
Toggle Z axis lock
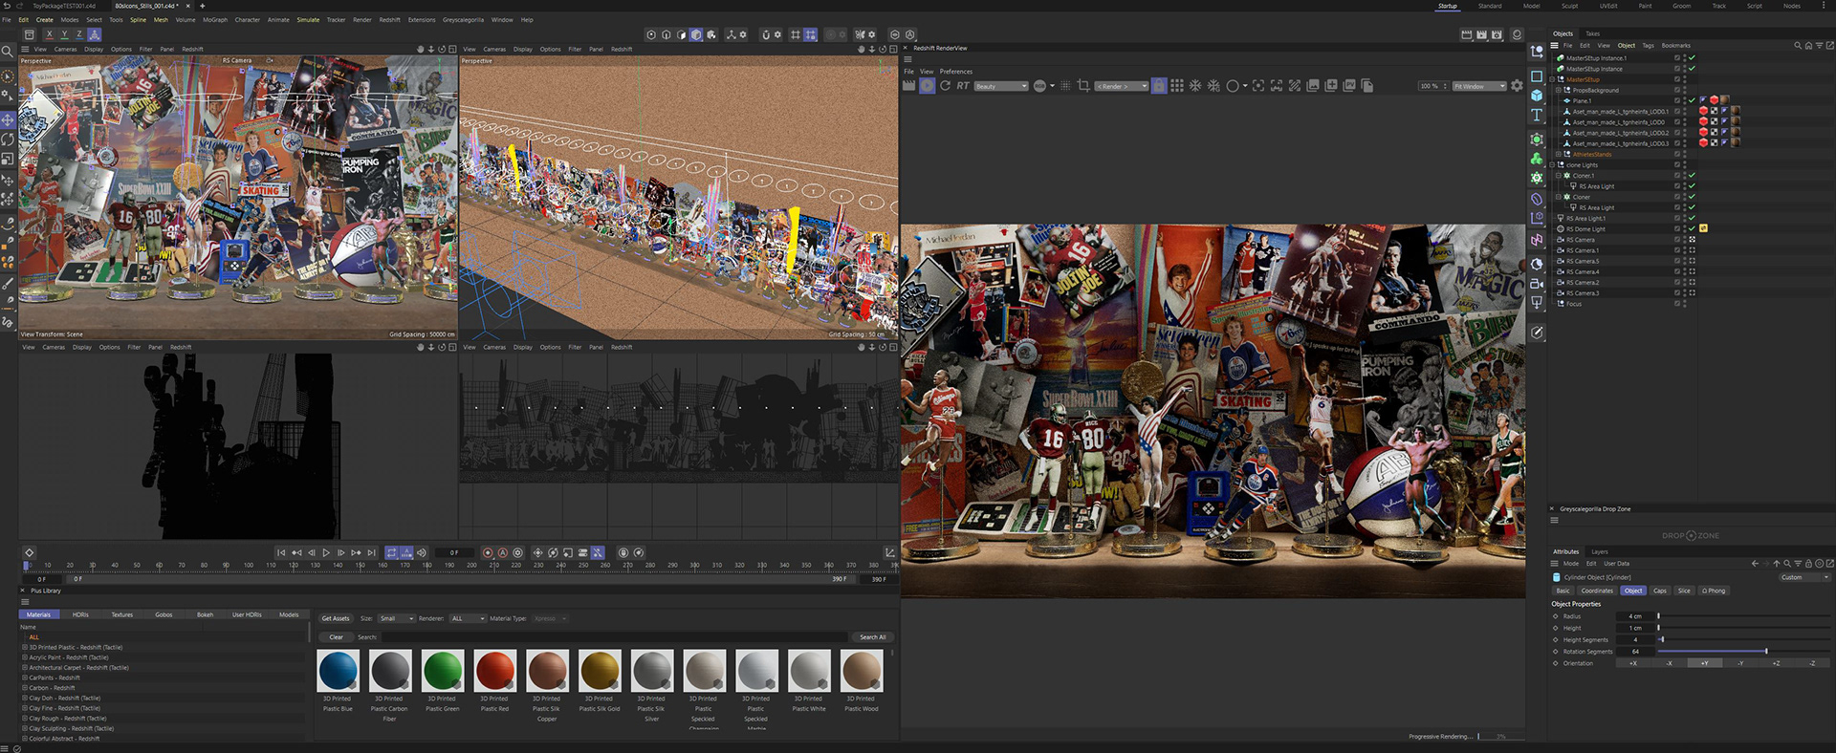point(79,34)
